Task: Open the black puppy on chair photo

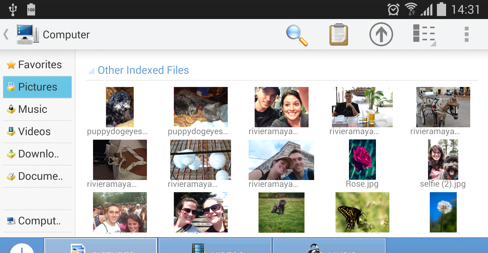Action: (120, 107)
